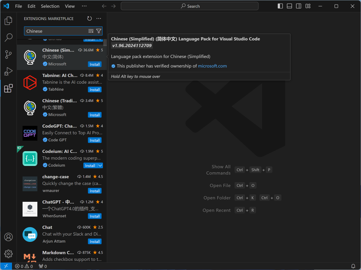Toggle the secondary side bar layout button
Screen dimensions: 361x270
299,6
